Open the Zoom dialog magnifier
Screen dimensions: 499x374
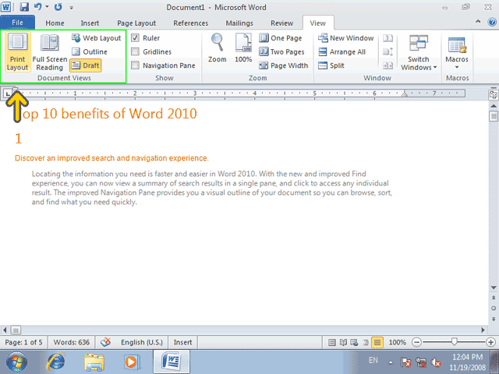218,48
